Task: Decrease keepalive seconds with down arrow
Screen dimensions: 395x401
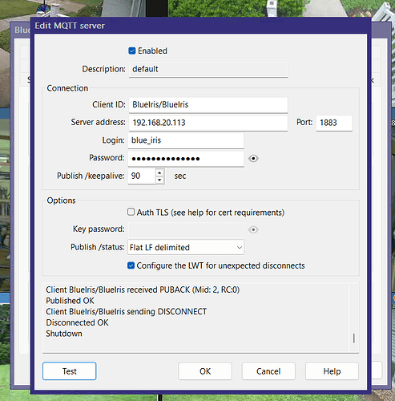Action: (159, 180)
